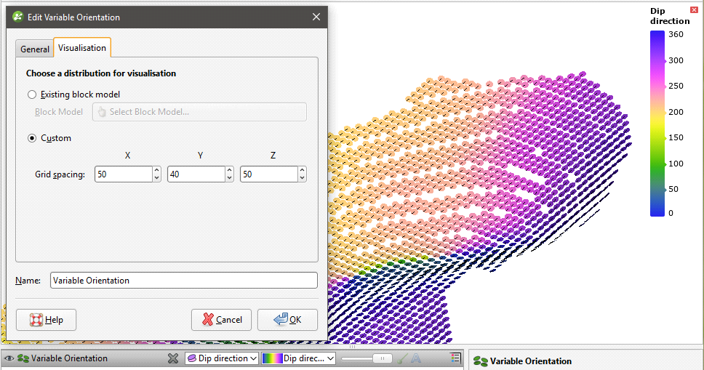The image size is (704, 370).
Task: Toggle visibility eye for Variable Orientation
Action: [x=9, y=358]
